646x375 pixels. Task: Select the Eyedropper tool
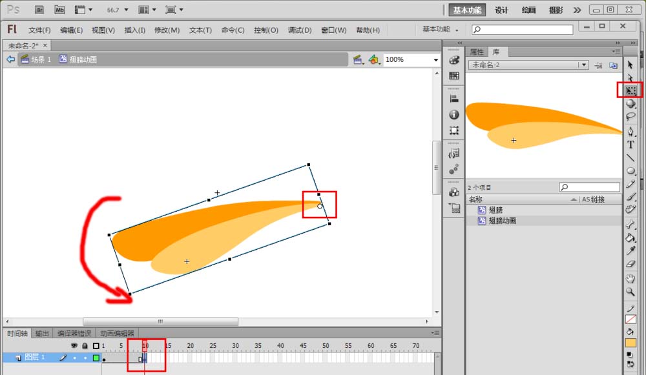point(630,250)
